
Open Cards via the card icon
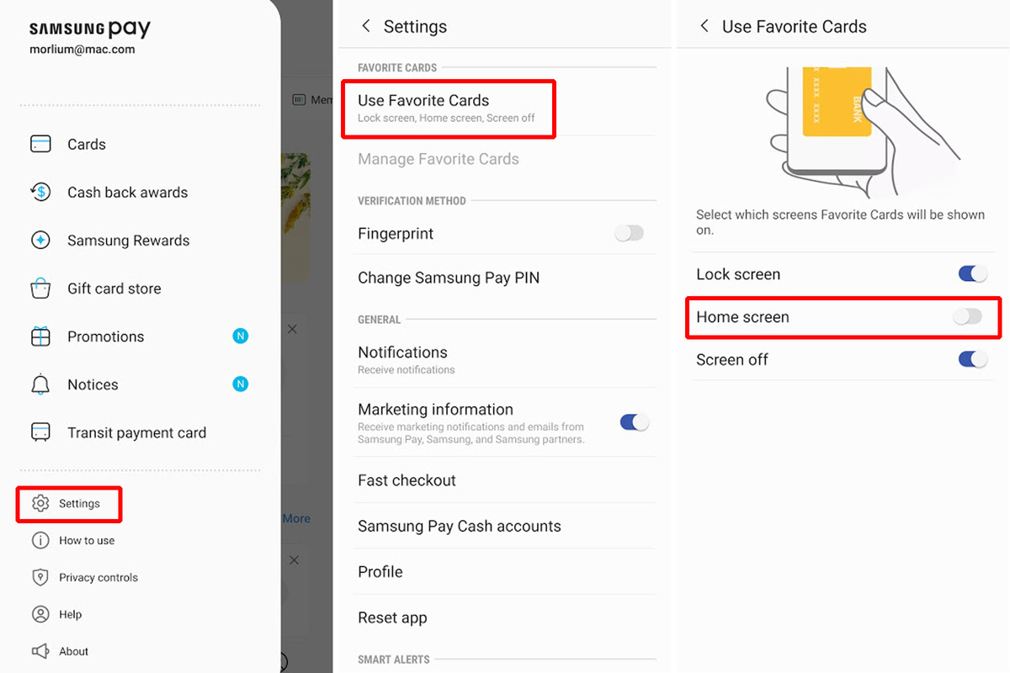pyautogui.click(x=40, y=144)
